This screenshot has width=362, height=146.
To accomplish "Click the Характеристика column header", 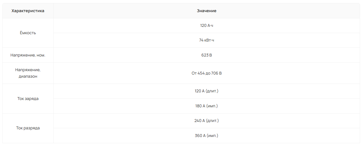I will (x=28, y=11).
